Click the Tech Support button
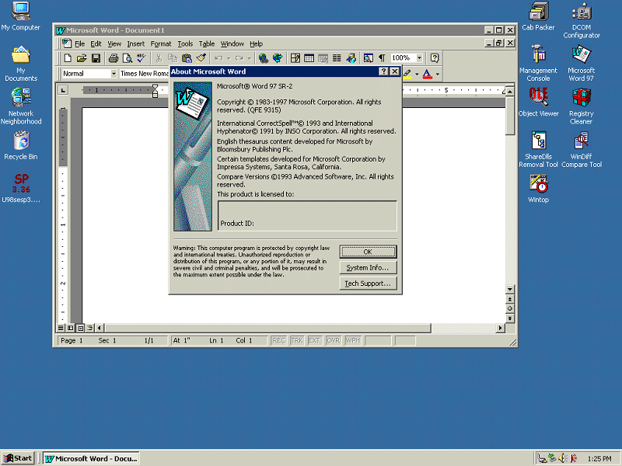This screenshot has height=466, width=622. pos(368,283)
